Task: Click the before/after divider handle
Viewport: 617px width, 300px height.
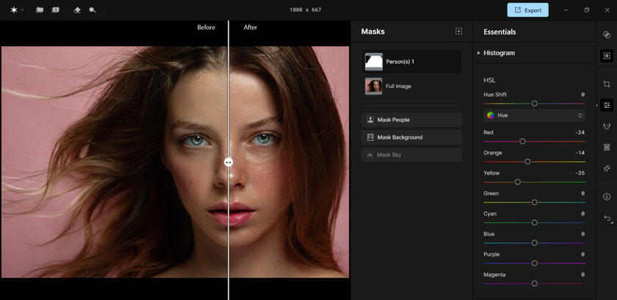Action: point(228,162)
